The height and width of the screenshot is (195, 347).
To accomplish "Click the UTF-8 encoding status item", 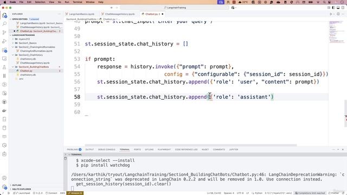I will coord(240,193).
